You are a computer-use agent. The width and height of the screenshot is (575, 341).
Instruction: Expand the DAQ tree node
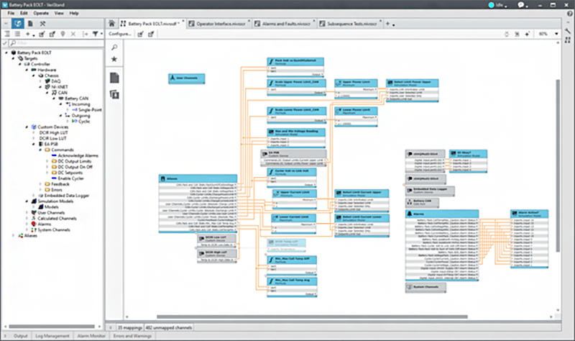tap(40, 81)
